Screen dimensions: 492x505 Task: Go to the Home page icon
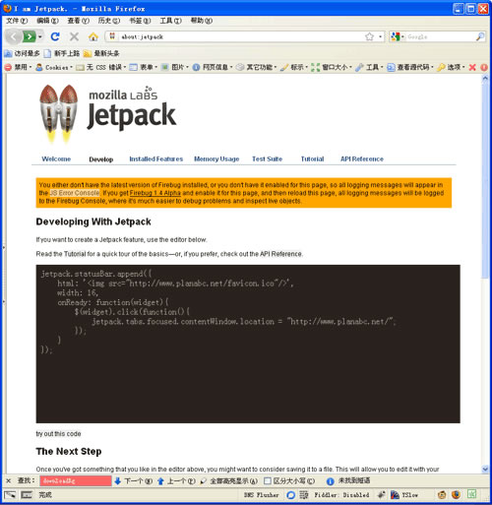[93, 36]
